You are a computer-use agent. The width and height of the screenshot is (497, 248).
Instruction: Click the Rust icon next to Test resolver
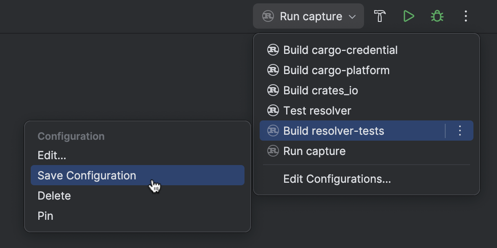(273, 110)
